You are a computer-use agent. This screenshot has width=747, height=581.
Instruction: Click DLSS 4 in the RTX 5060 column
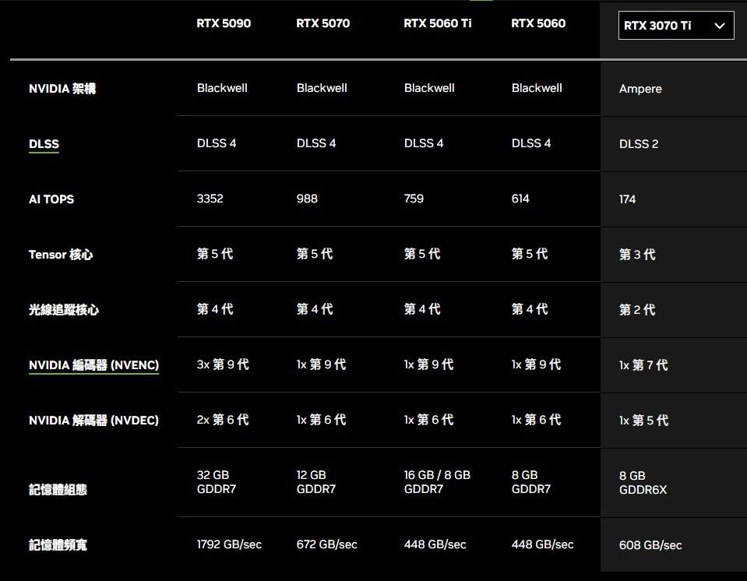point(531,143)
